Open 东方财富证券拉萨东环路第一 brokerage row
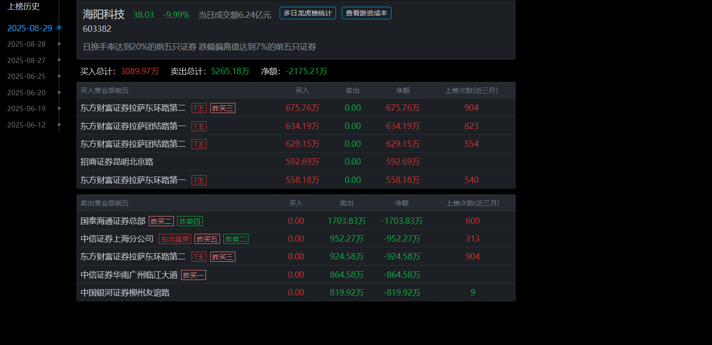The height and width of the screenshot is (345, 712). (x=296, y=179)
